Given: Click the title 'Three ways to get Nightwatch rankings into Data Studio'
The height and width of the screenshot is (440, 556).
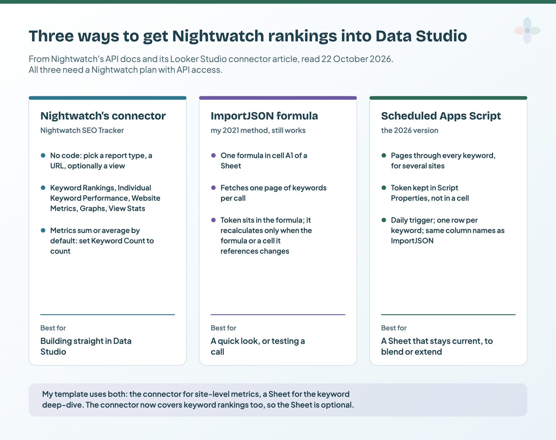Looking at the screenshot, I should point(248,36).
